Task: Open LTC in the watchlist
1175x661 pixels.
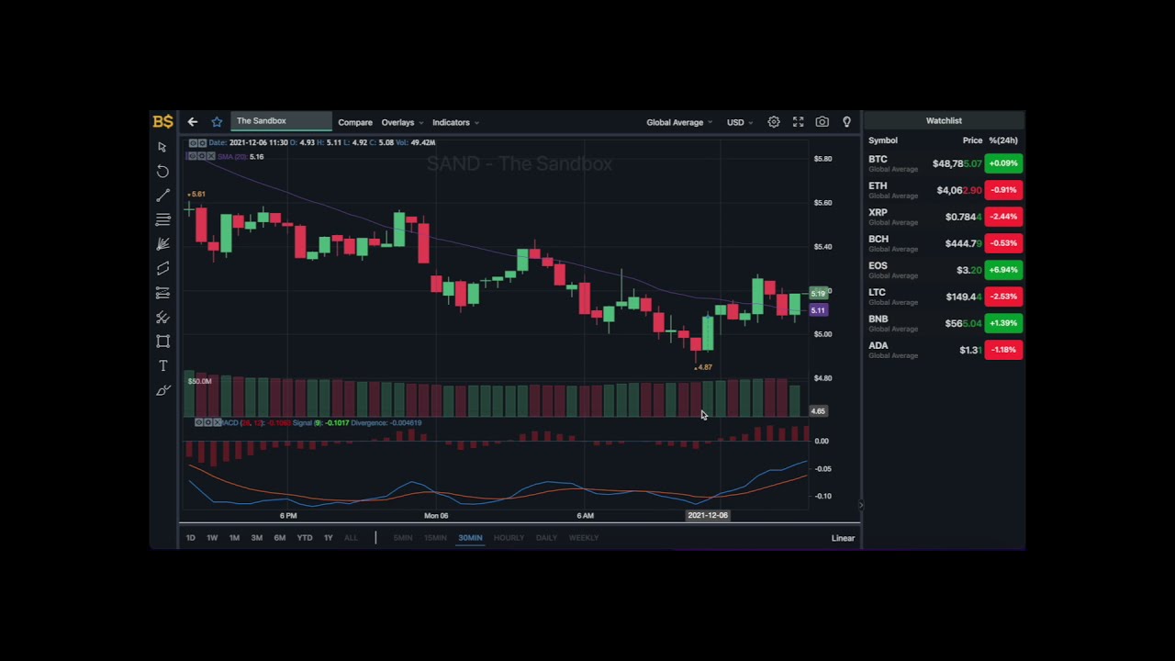Action: (946, 297)
